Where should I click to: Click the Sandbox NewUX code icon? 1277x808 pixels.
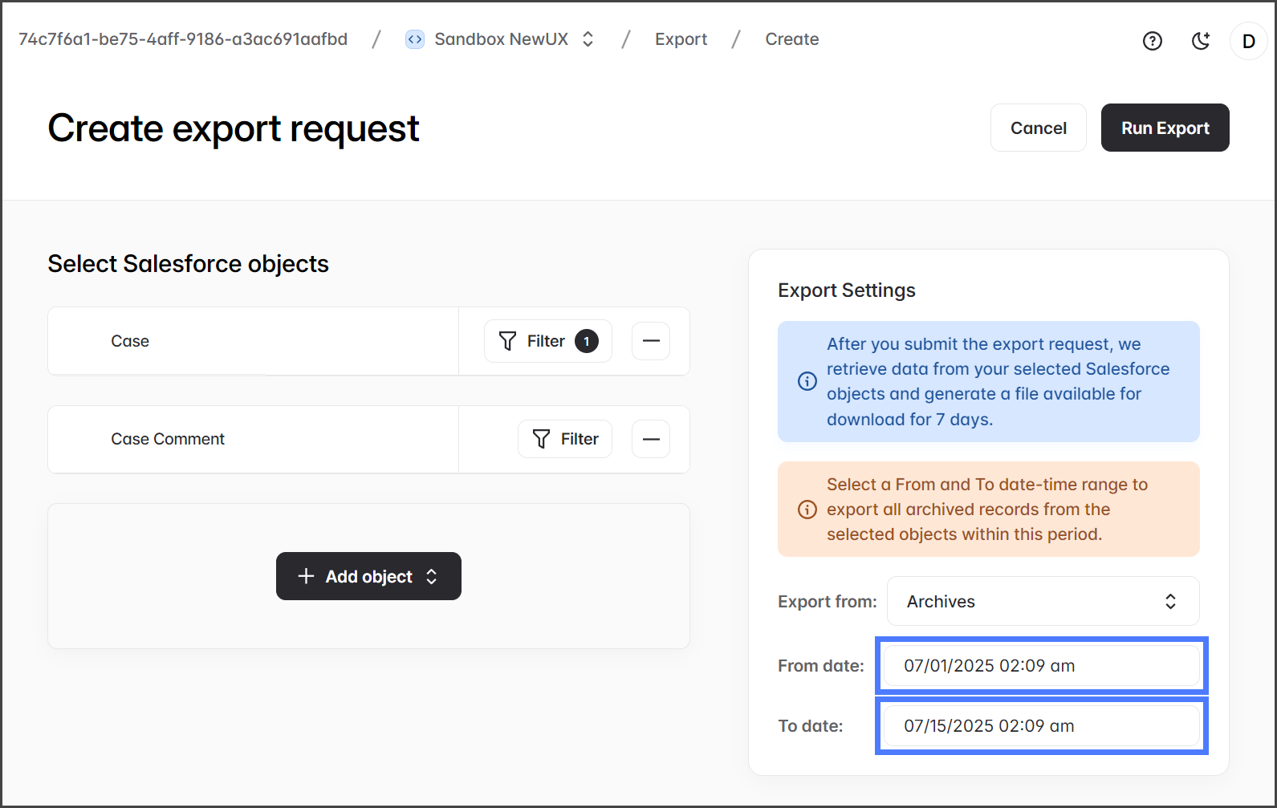[x=415, y=39]
